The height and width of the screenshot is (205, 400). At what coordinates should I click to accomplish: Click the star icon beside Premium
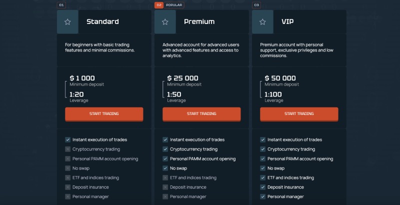(165, 22)
